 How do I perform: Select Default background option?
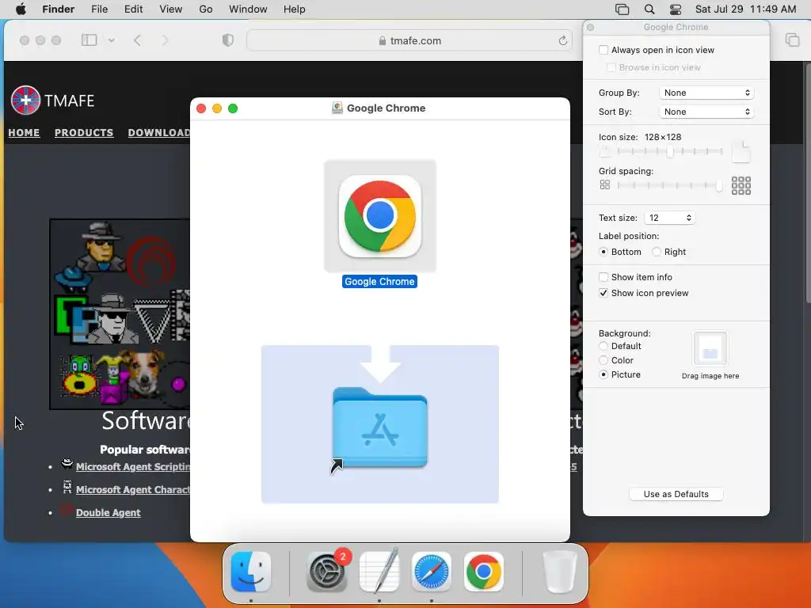tap(603, 347)
